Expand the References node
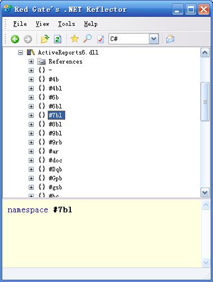Viewport: 213px width, 282px height. pos(31,62)
